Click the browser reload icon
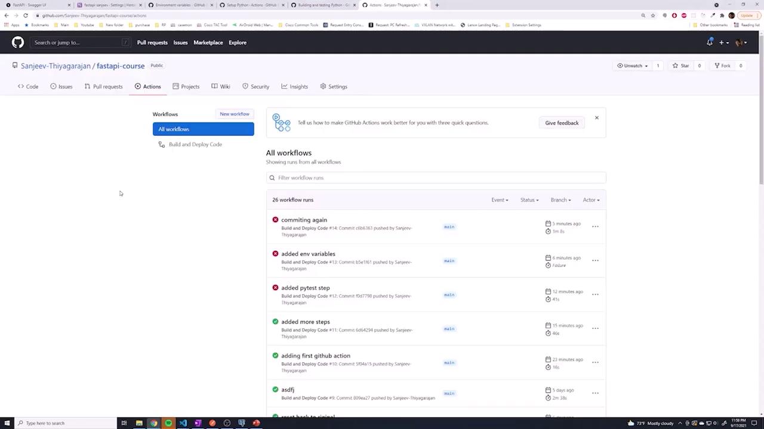The width and height of the screenshot is (764, 429). pos(26,15)
